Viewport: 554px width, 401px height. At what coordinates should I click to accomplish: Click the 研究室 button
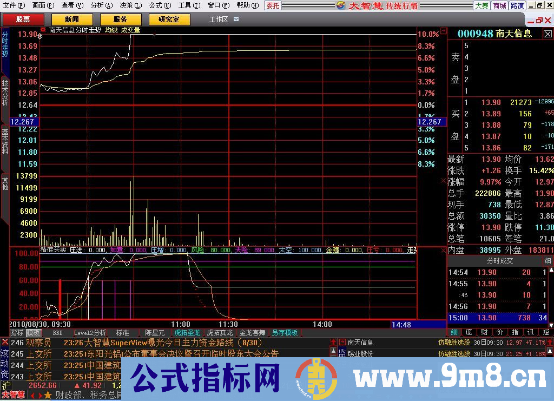point(169,19)
